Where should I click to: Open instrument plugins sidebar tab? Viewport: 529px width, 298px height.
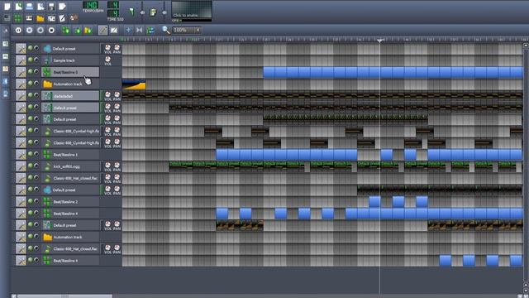(6, 31)
